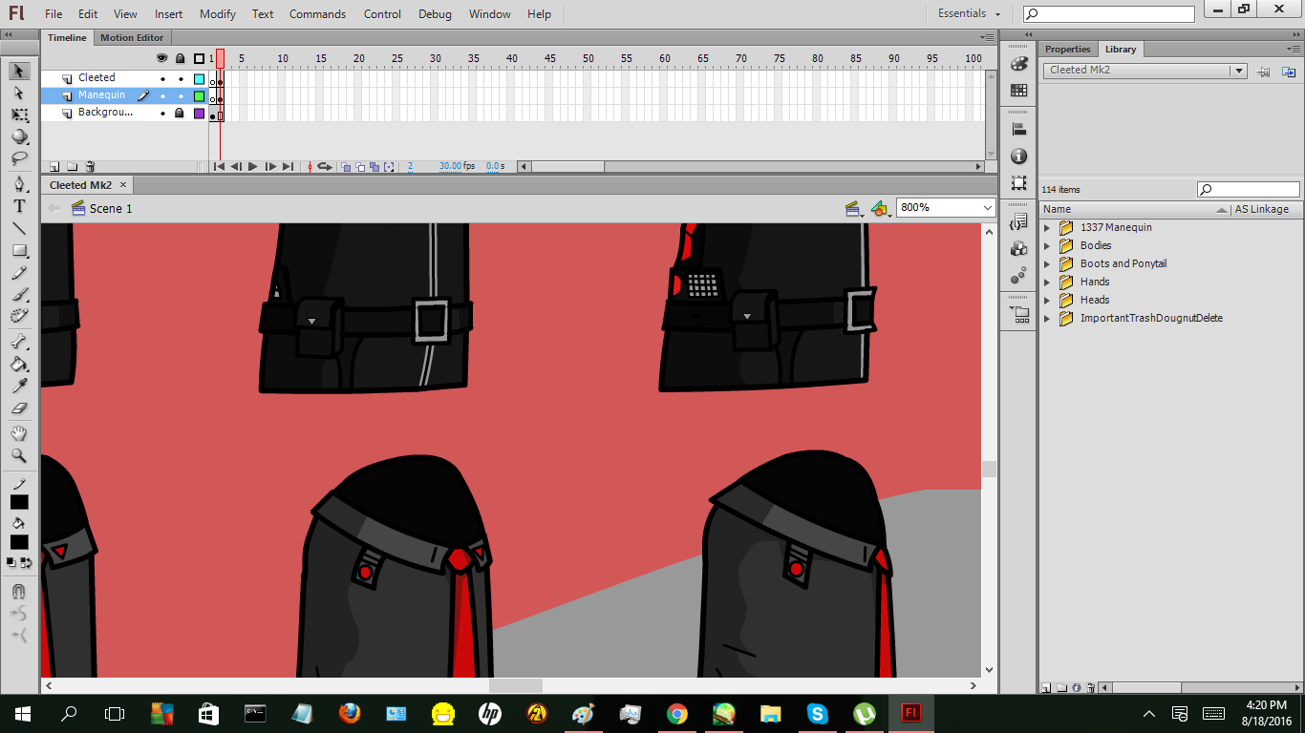Screen dimensions: 1305x733
Task: Open the Info panel icon
Action: click(1019, 157)
